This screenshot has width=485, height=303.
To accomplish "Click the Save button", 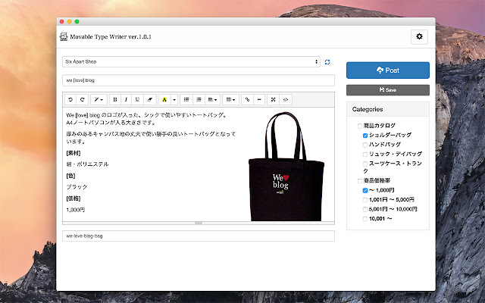I will pyautogui.click(x=387, y=89).
